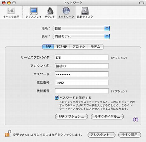Open the purple help question mark button
The height and width of the screenshot is (142, 146).
(135, 120)
